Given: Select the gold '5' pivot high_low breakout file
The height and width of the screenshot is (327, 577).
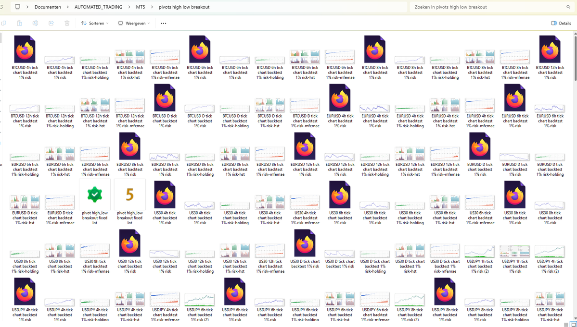Looking at the screenshot, I should (x=130, y=194).
